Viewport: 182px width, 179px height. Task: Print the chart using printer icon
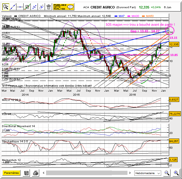pyautogui.click(x=35, y=173)
